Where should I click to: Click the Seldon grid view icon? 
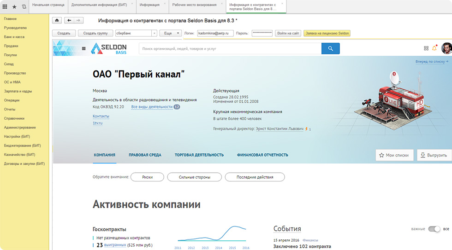pos(426,48)
